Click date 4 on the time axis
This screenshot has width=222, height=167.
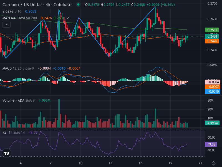pos(21,163)
